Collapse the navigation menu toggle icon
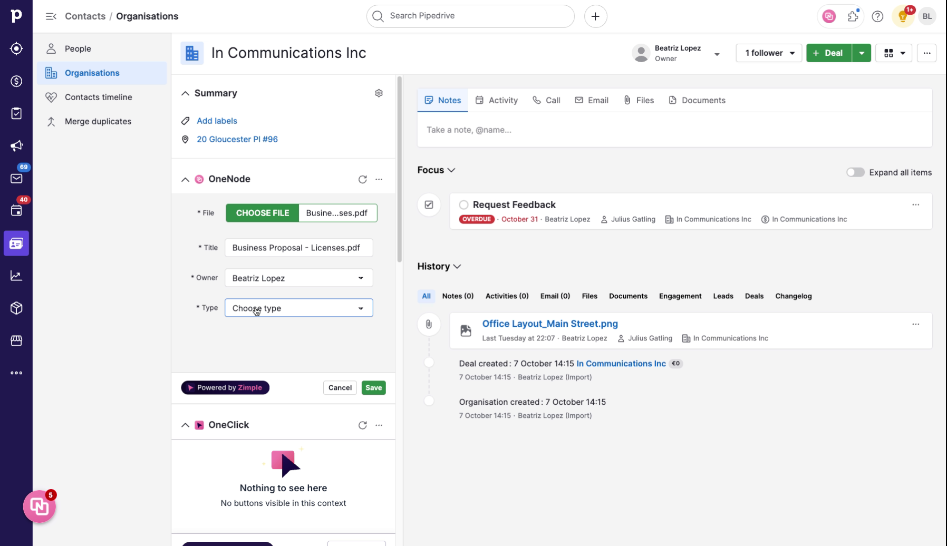 (51, 16)
